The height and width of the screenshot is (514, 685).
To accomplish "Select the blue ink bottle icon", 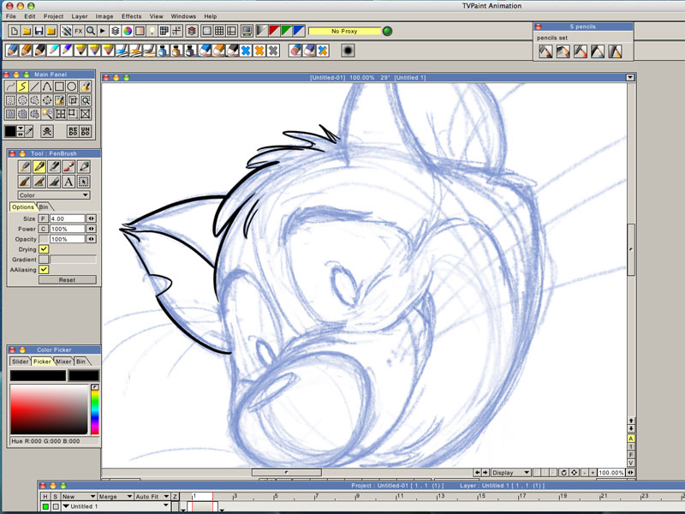I will pos(163,51).
